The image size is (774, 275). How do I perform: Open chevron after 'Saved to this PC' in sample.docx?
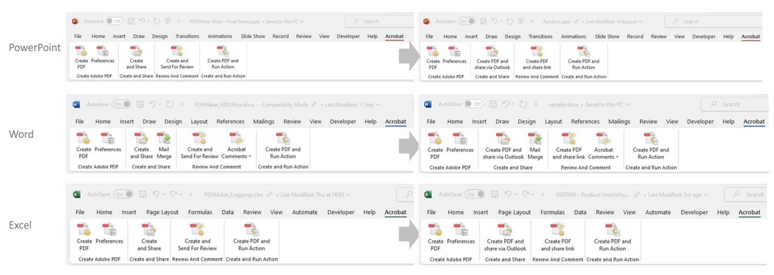(x=627, y=105)
